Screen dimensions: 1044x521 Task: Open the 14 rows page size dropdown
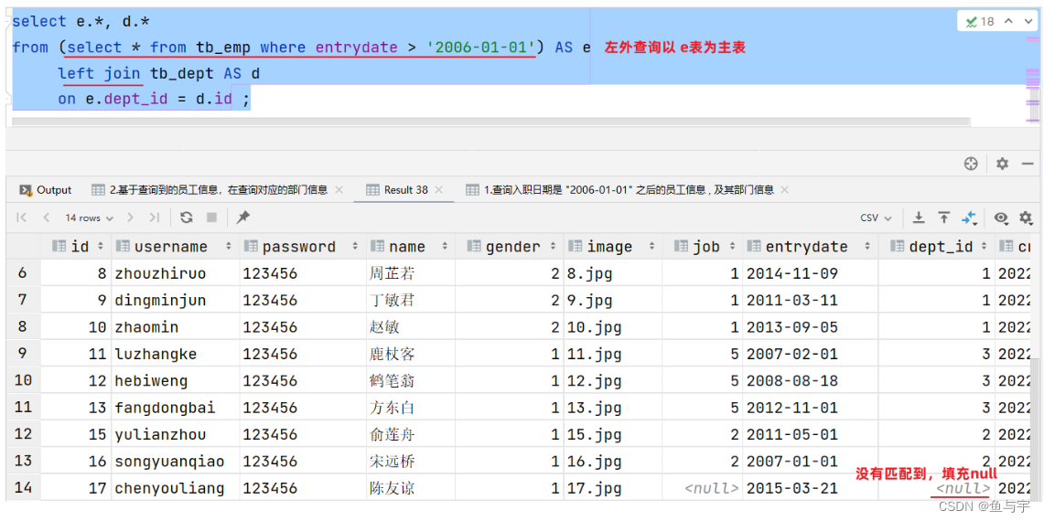(x=90, y=218)
